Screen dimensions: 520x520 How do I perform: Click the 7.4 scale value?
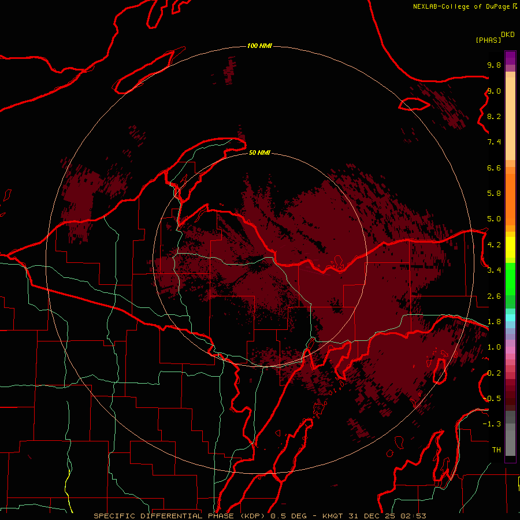494,142
